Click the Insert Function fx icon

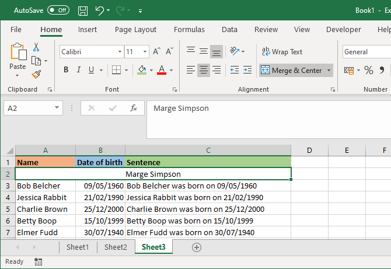(x=134, y=108)
